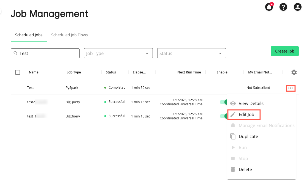The image size is (304, 181).
Task: Switch to Scheduled Job Flows tab
Action: tap(69, 35)
